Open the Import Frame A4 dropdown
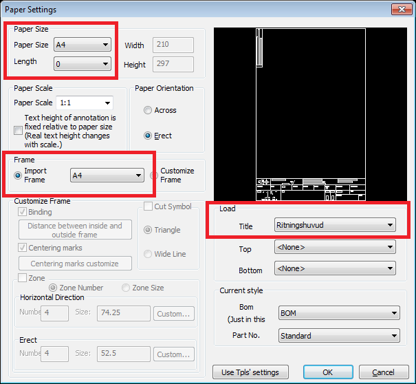The width and height of the screenshot is (416, 384). [107, 175]
